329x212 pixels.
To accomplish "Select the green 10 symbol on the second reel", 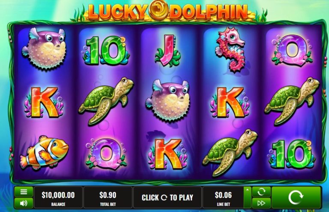I will click(x=106, y=51).
